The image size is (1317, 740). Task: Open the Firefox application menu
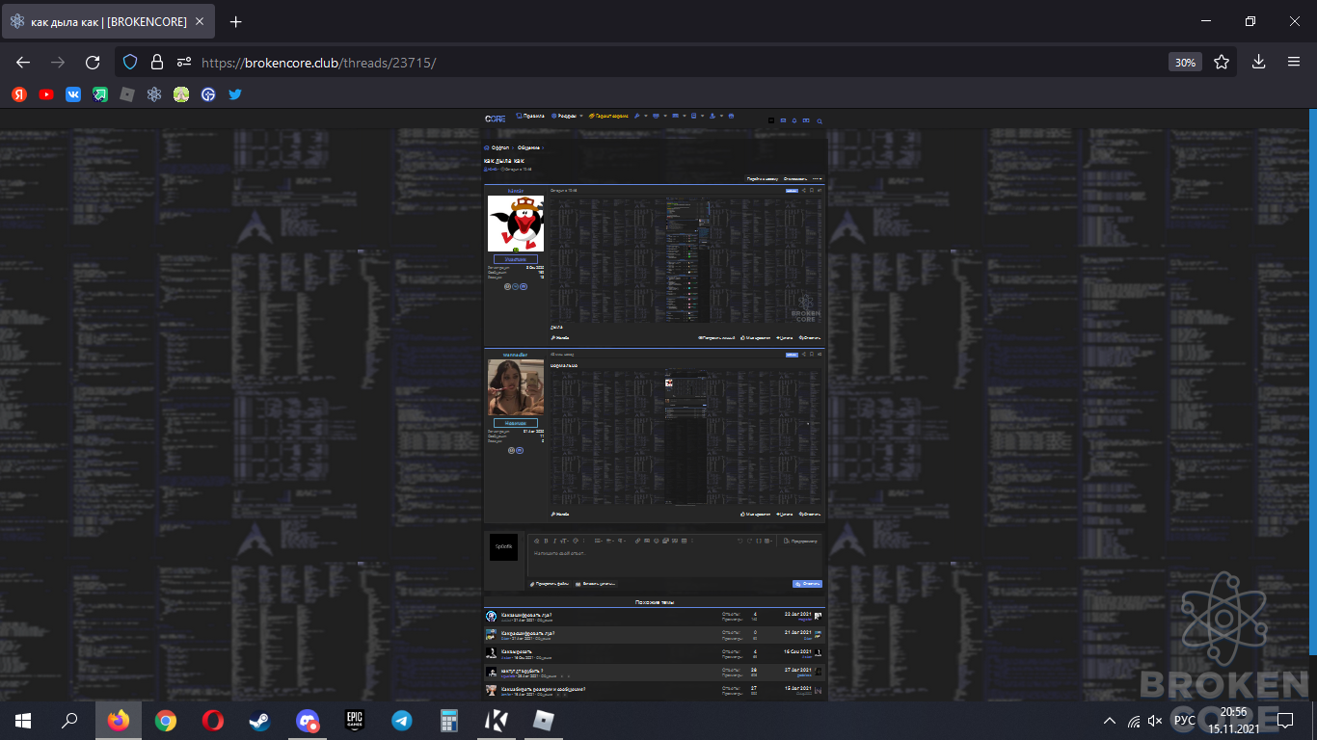[x=1294, y=62]
